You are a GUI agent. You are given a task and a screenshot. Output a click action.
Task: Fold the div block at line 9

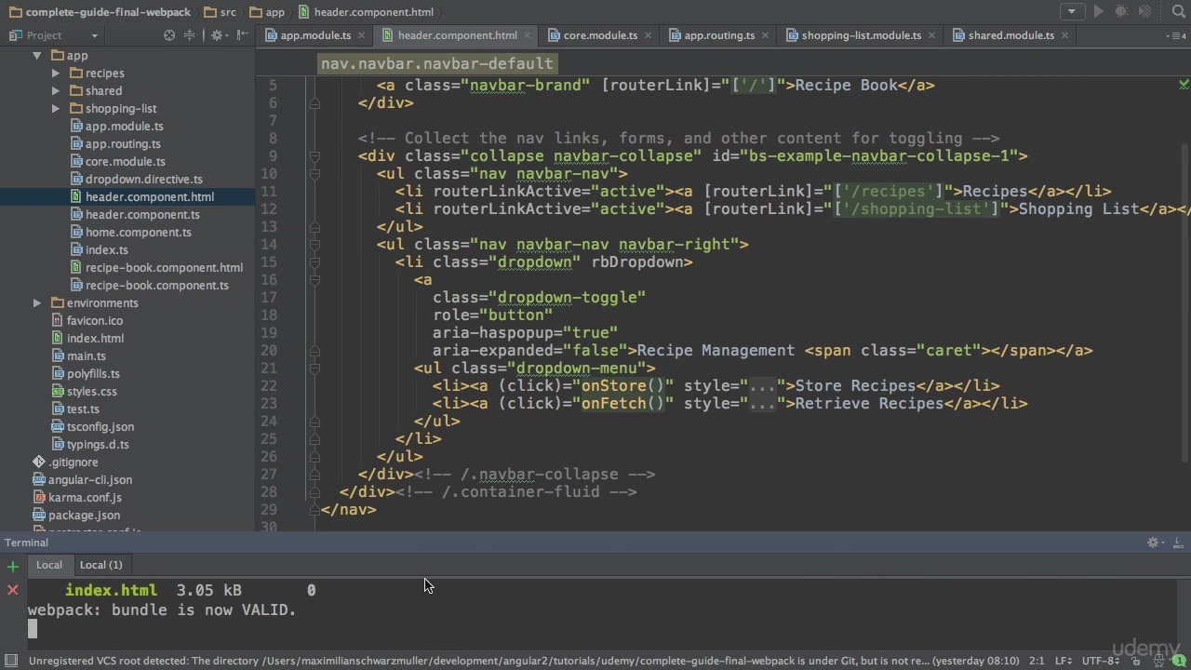(314, 156)
